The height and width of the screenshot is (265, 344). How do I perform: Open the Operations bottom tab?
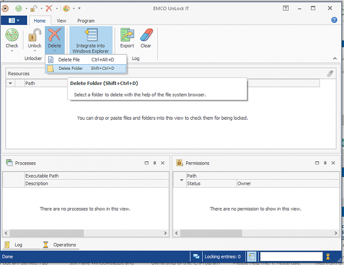pyautogui.click(x=60, y=245)
